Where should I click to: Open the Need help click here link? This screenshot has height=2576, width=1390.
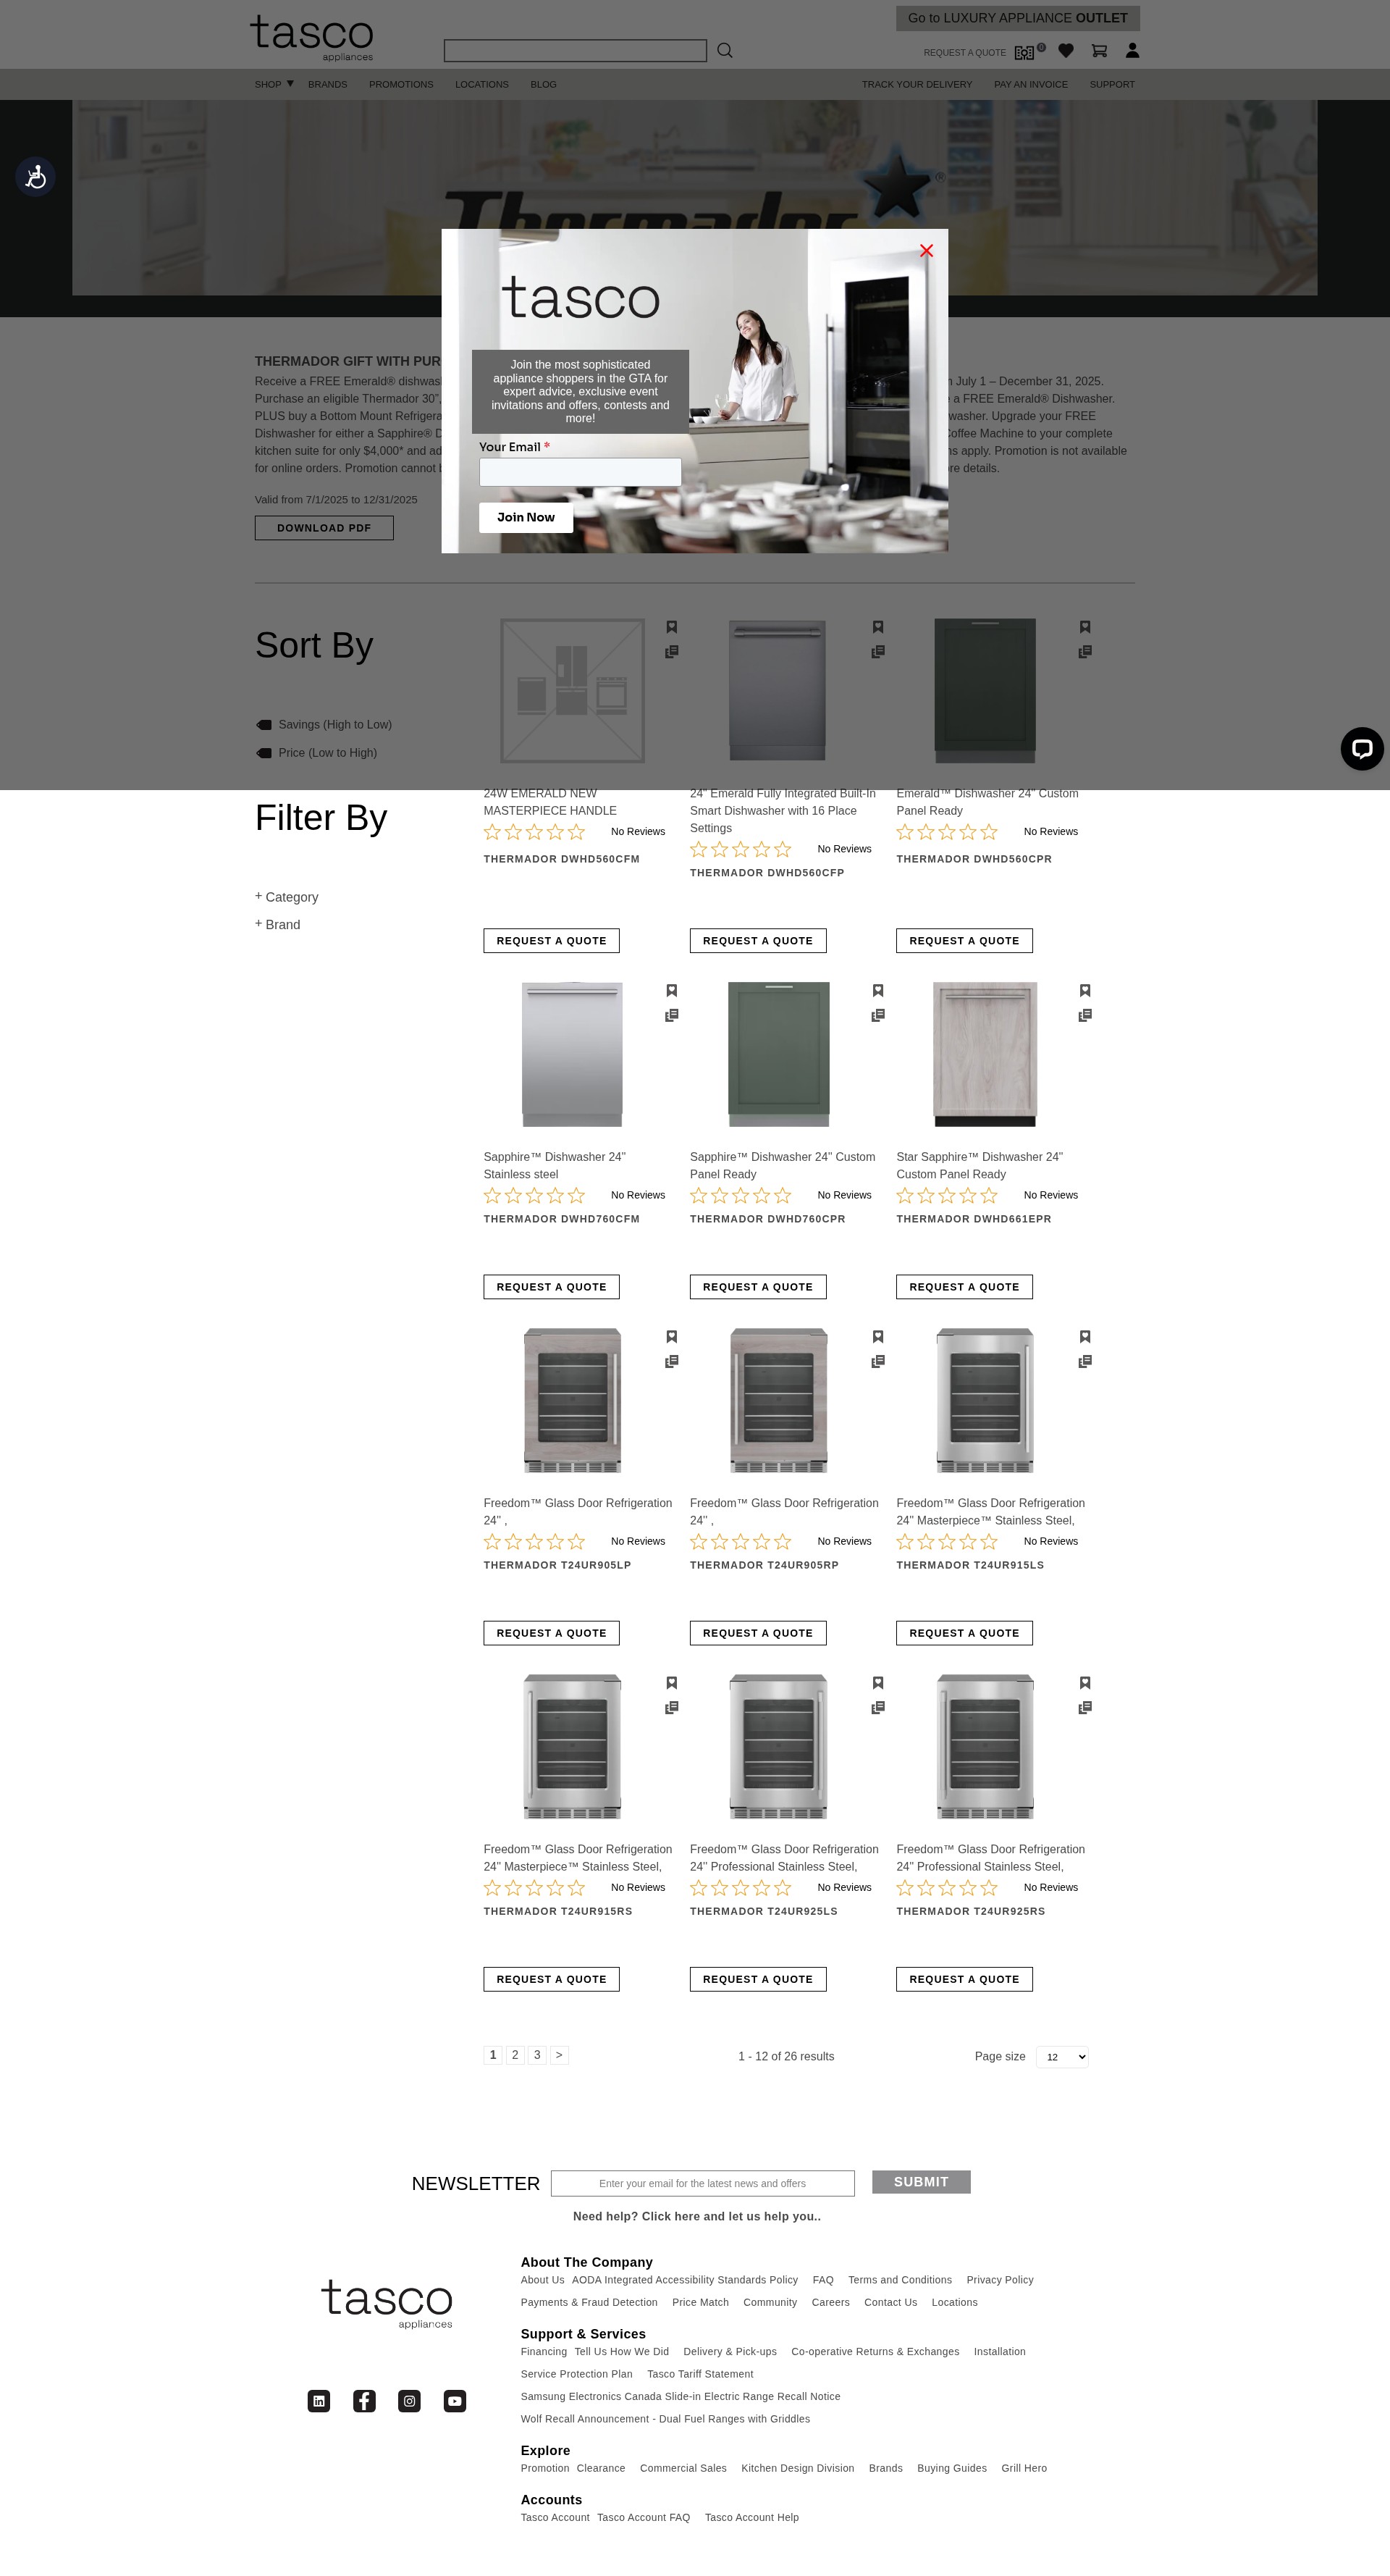click(697, 2216)
